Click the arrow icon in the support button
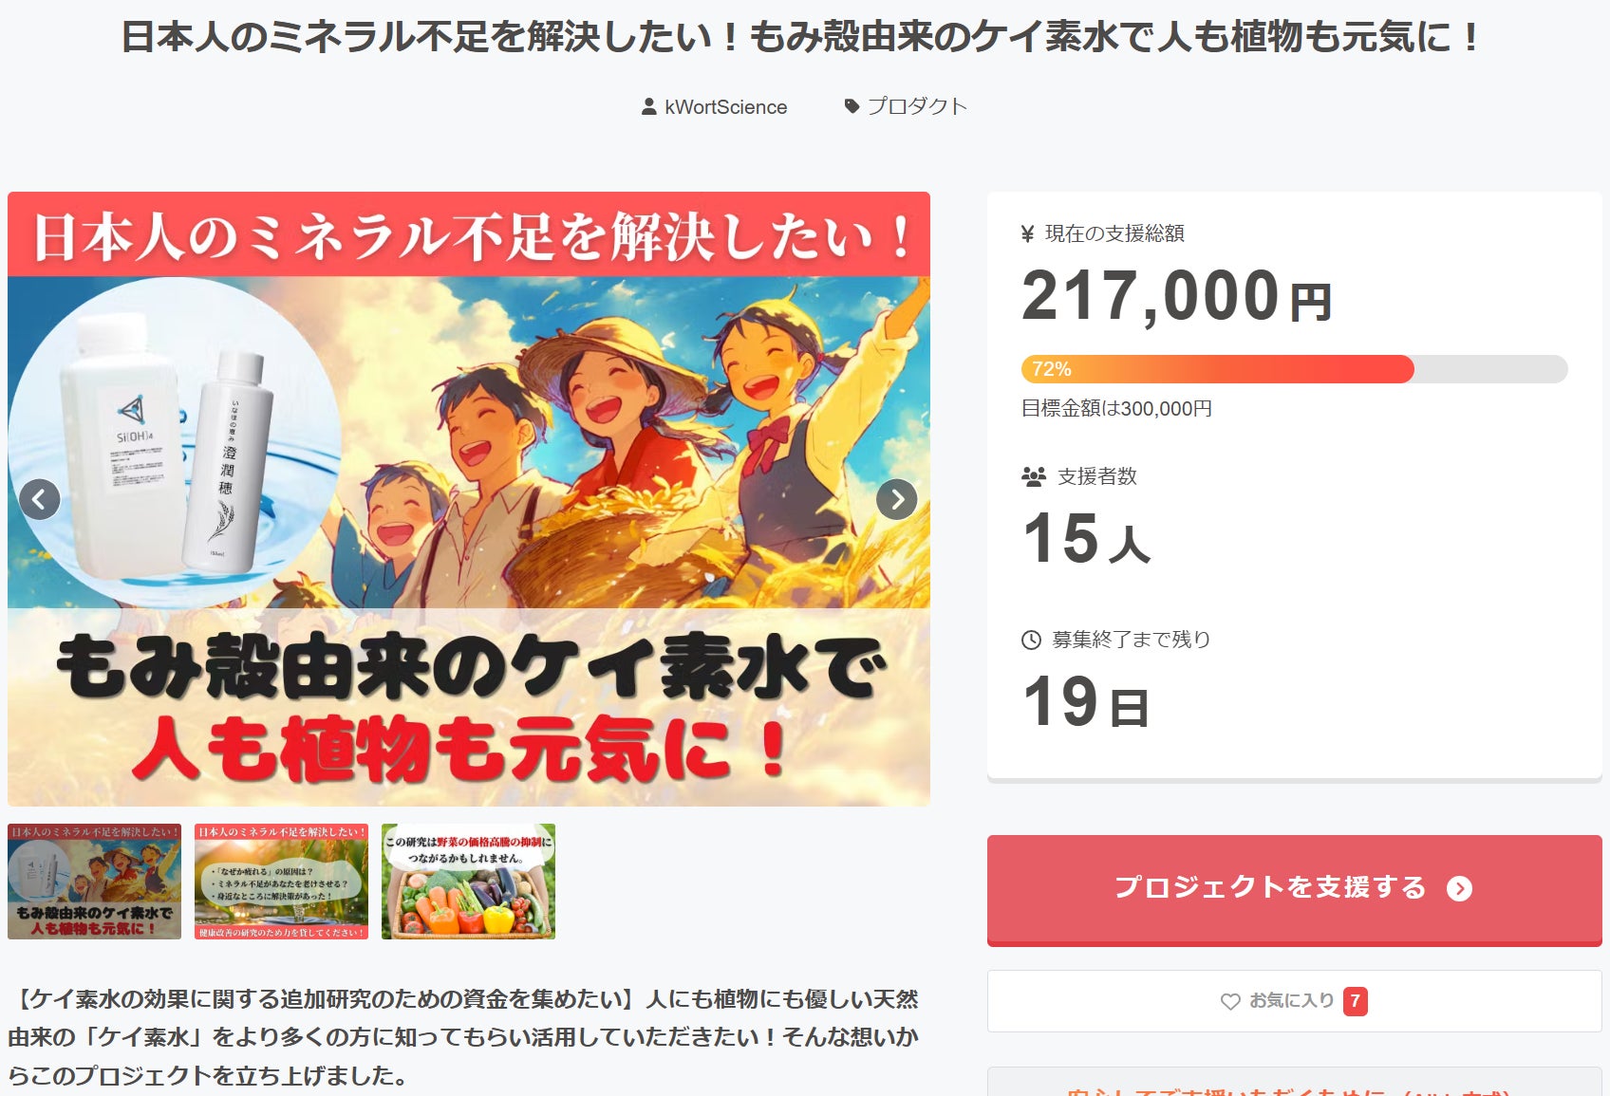The height and width of the screenshot is (1096, 1610). (1459, 888)
